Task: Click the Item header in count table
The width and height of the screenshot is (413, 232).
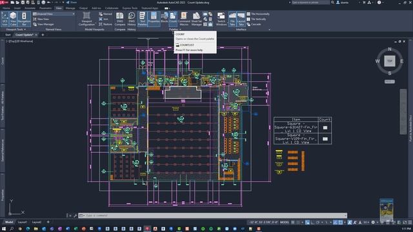Action: coord(296,119)
